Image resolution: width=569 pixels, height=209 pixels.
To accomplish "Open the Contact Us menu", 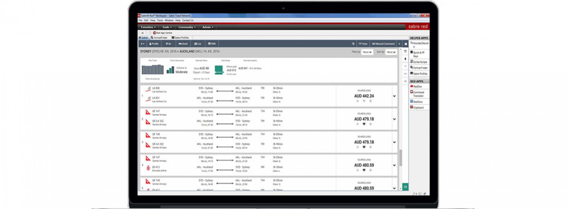I will [188, 21].
